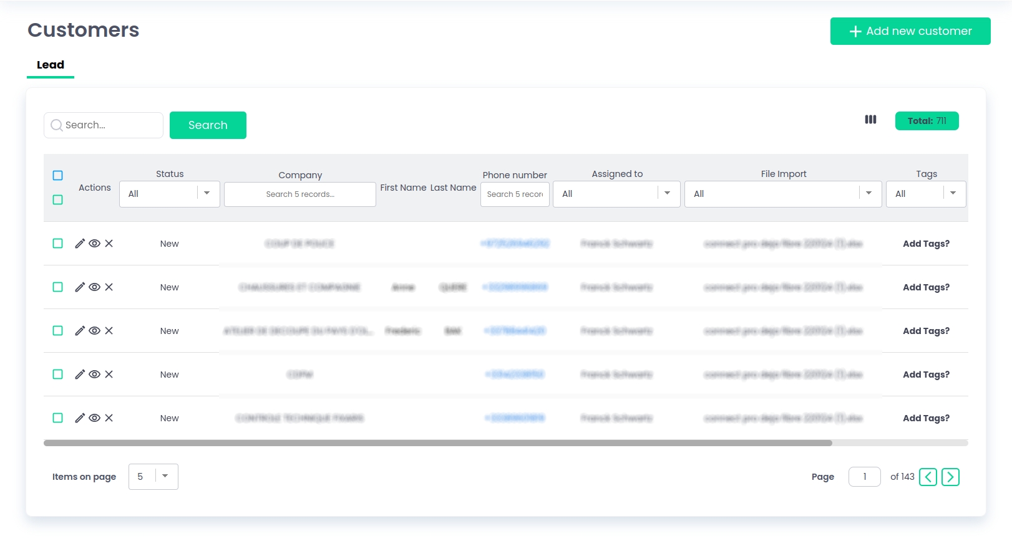
Task: Click the X delete icon in fifth row
Action: coord(109,418)
